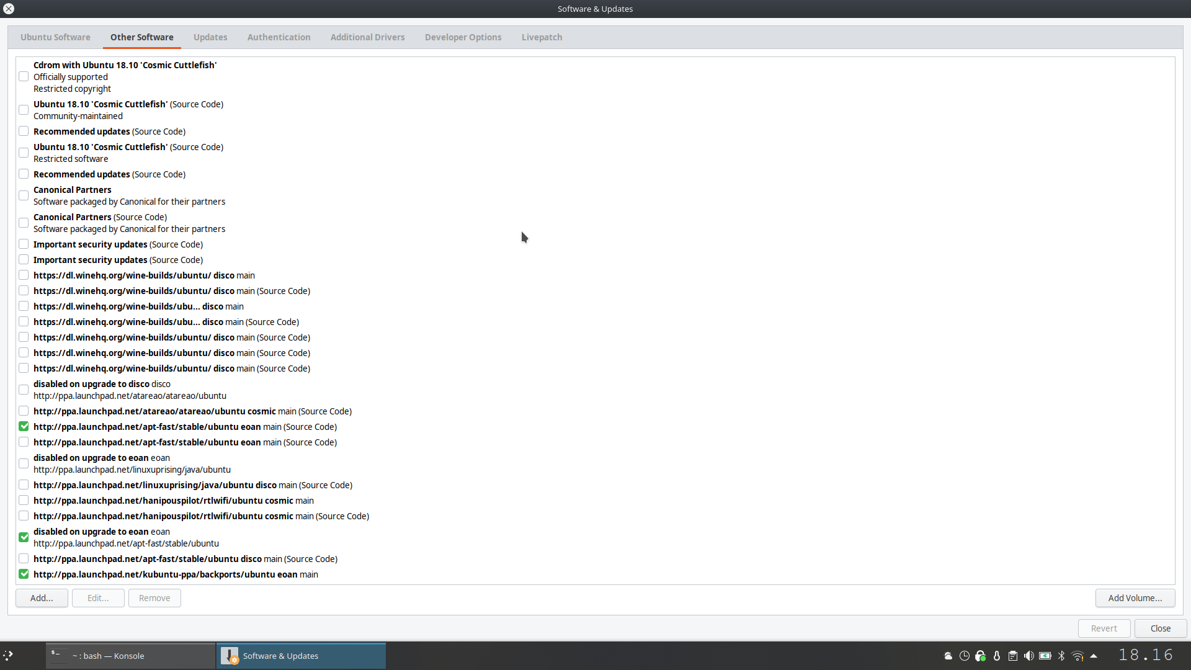The image size is (1191, 670).
Task: Open the Wi-Fi network tray icon
Action: [1077, 656]
